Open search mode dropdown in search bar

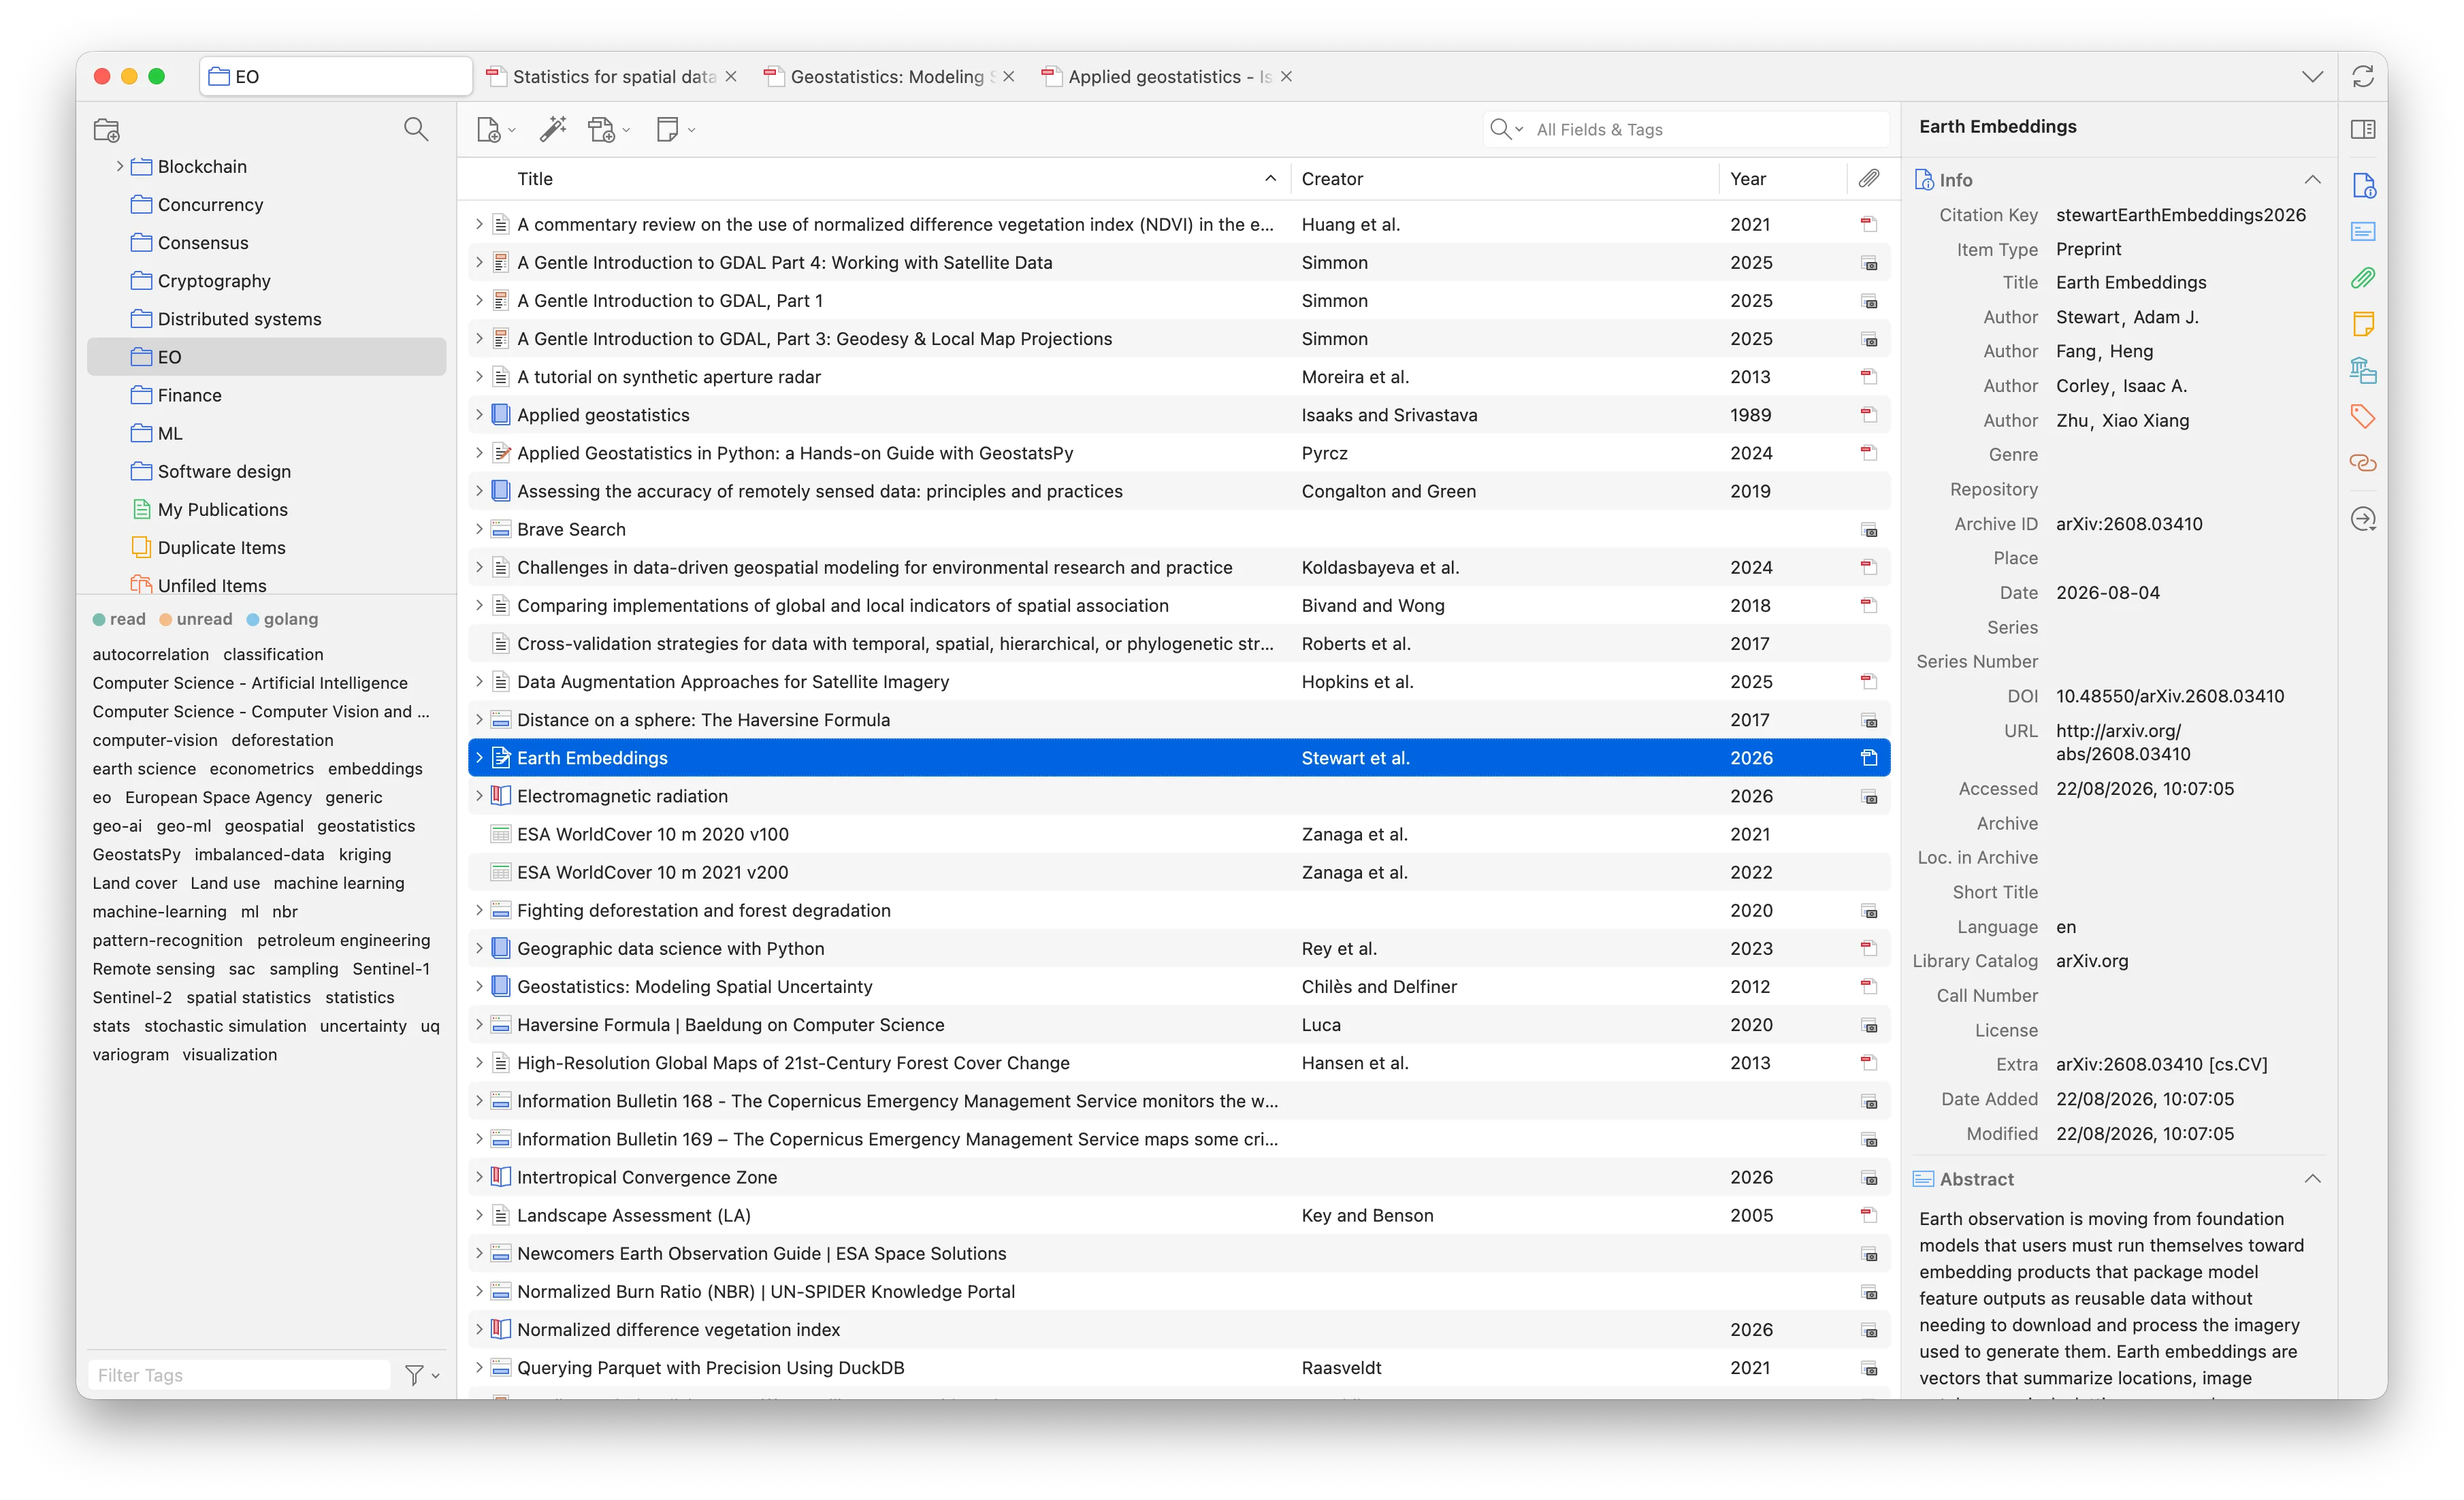pyautogui.click(x=1506, y=129)
